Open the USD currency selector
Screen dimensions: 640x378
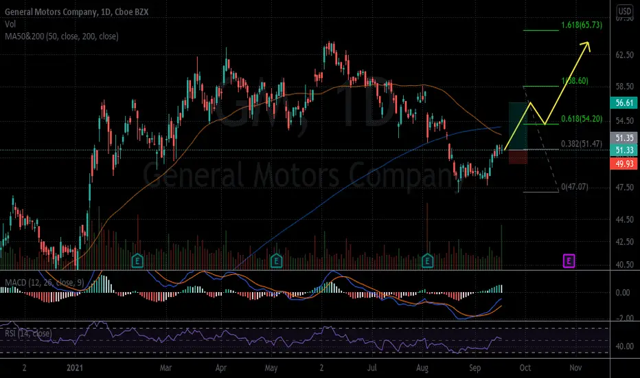624,11
